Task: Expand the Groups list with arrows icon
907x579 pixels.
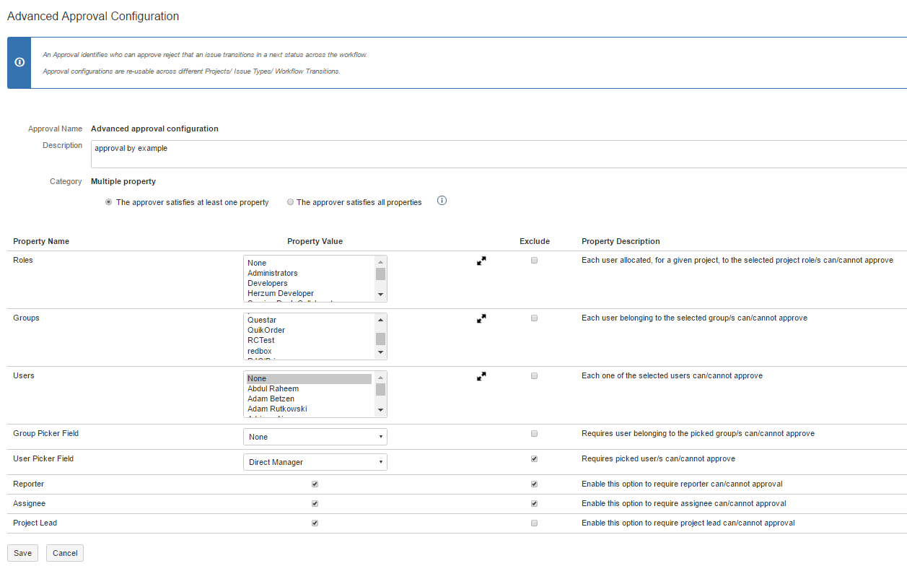Action: [x=481, y=318]
